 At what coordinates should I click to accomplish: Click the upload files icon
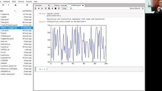tap(15, 5)
